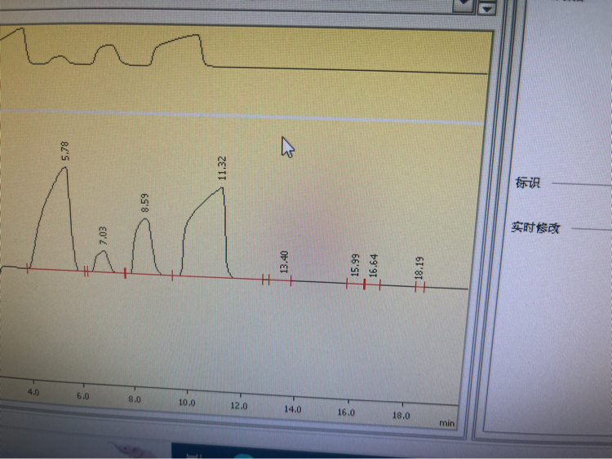Click the 16.64 peak retention time label

(374, 266)
